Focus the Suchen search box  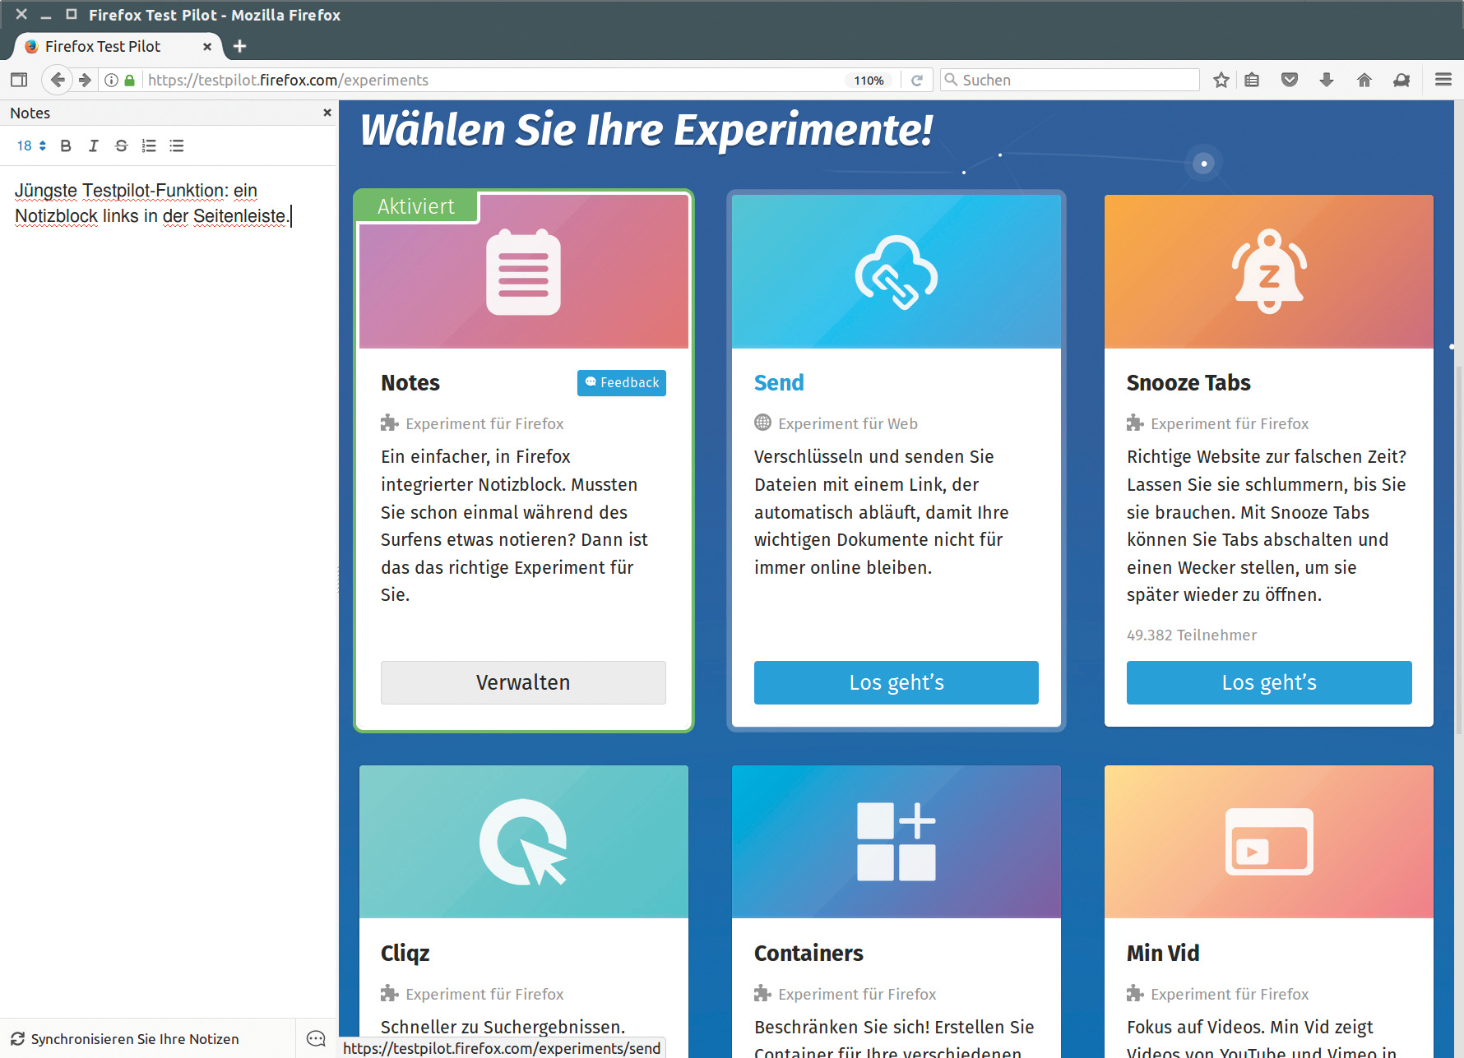pos(1069,80)
